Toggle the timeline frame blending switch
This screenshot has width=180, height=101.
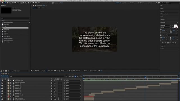(x=75, y=76)
